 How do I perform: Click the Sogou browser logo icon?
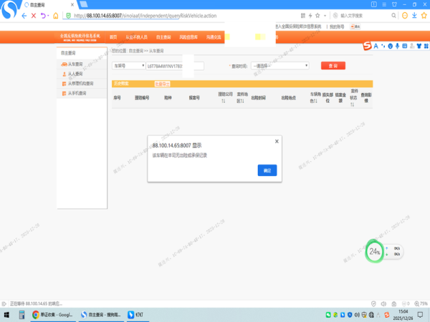[x=9, y=12]
